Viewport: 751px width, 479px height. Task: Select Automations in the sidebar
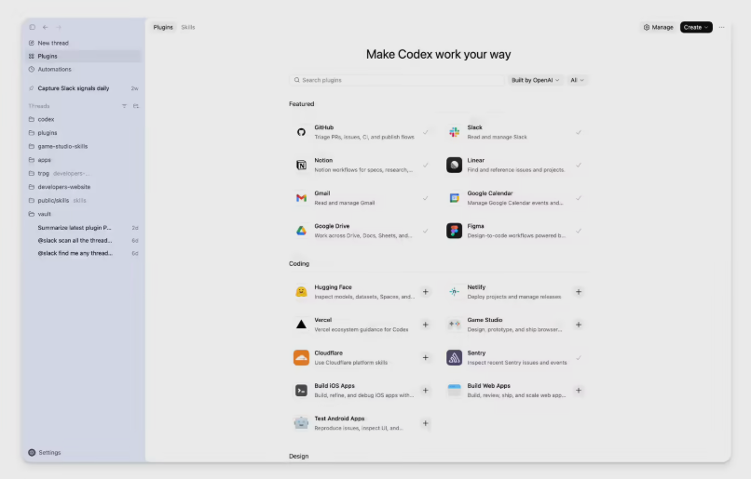coord(54,69)
